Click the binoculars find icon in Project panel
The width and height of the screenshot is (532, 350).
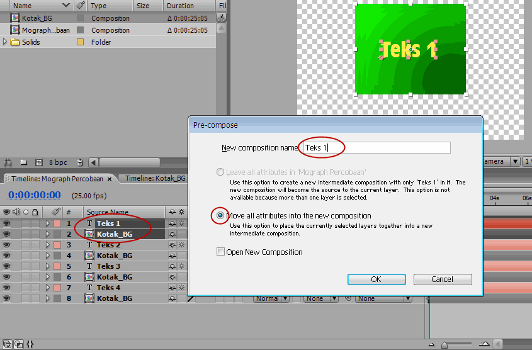coord(8,162)
